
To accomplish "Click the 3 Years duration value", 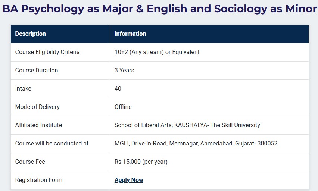I will (124, 71).
